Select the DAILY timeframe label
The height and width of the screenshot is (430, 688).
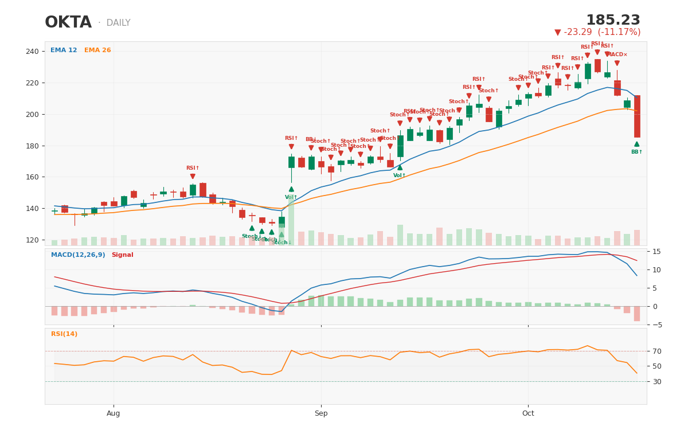[x=118, y=24]
